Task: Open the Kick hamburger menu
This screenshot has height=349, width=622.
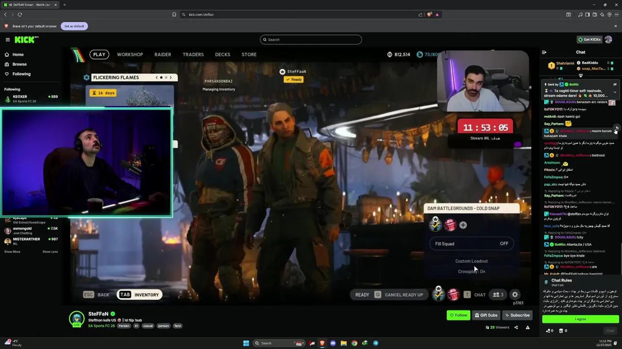Action: (x=8, y=40)
